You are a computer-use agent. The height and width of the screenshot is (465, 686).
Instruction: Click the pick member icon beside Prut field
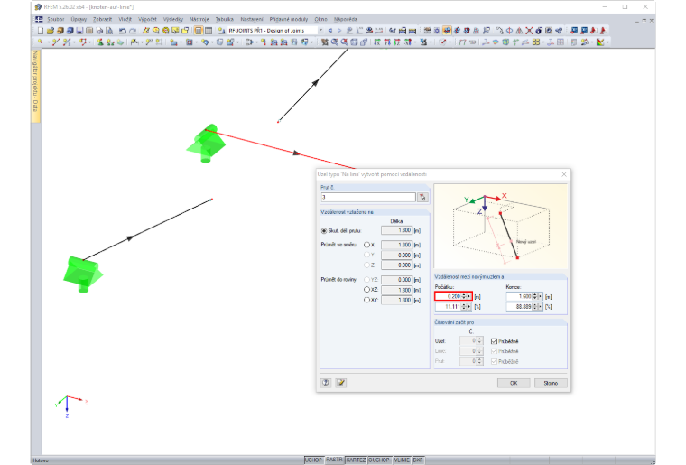[x=422, y=197]
